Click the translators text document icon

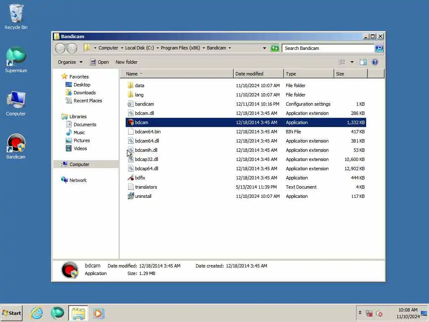[x=131, y=187]
